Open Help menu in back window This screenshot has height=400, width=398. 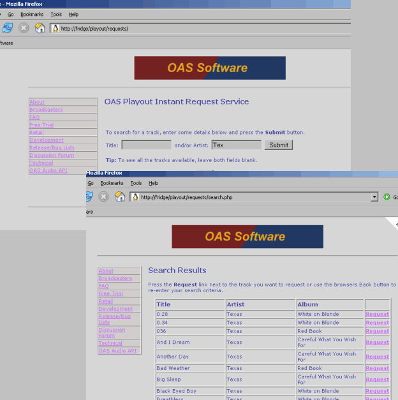pyautogui.click(x=73, y=15)
